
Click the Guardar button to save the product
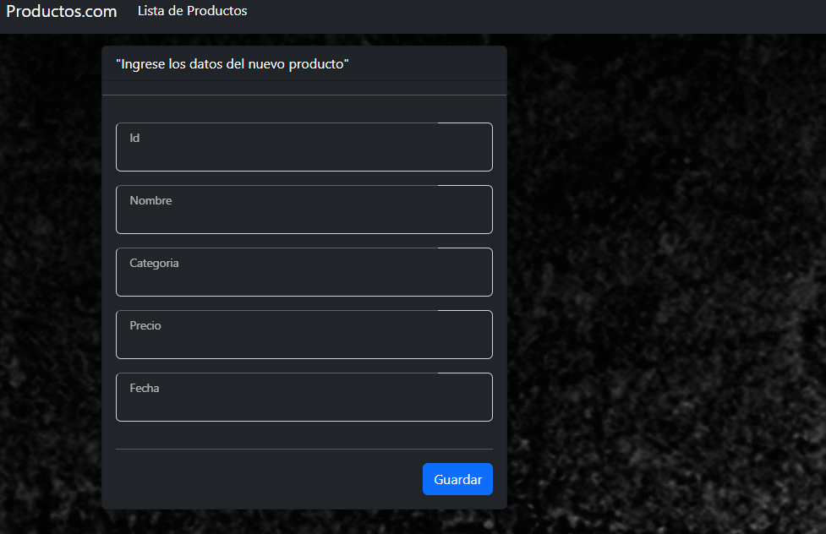click(457, 479)
